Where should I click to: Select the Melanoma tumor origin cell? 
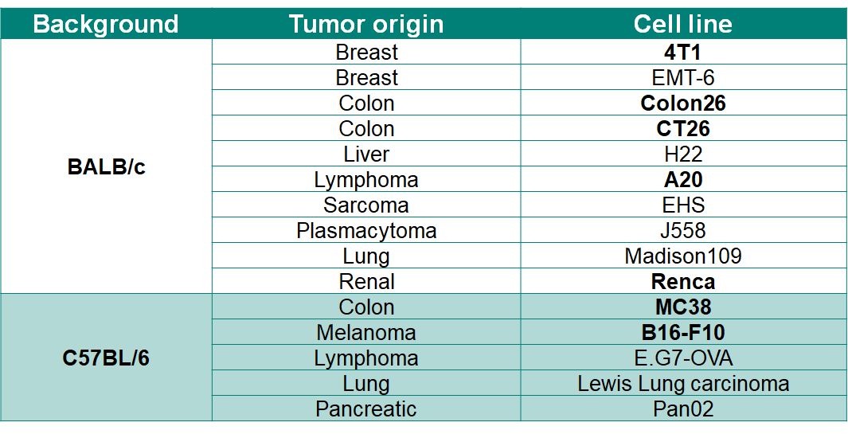coord(366,333)
